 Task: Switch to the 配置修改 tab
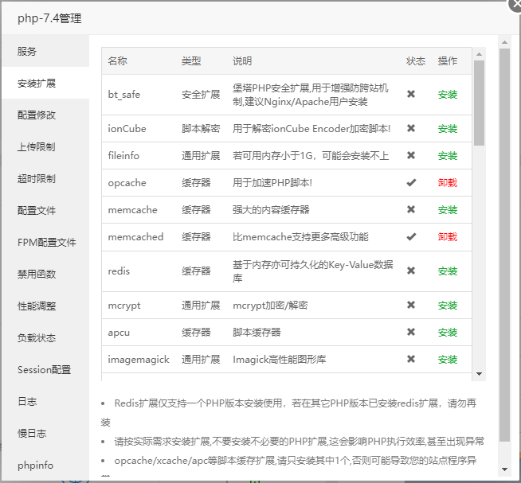click(x=37, y=115)
